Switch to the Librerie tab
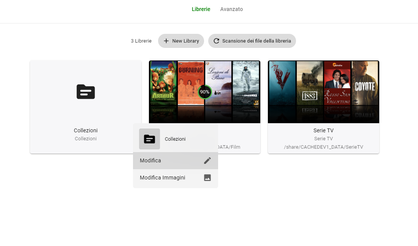 [x=201, y=9]
